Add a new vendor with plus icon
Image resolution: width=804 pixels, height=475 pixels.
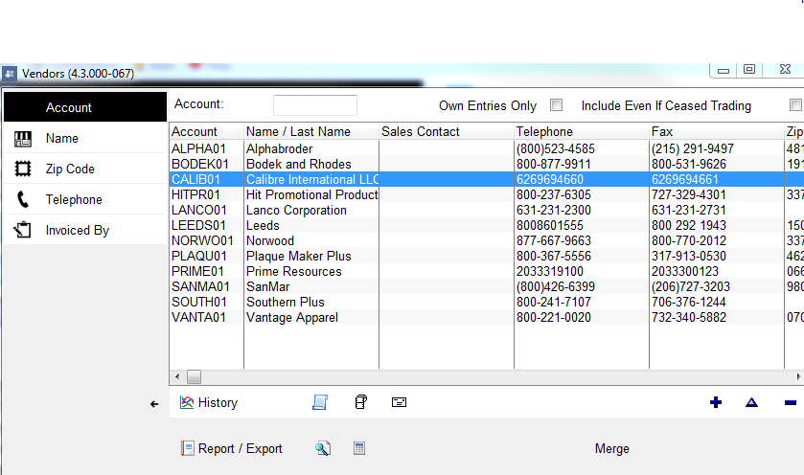tap(716, 402)
